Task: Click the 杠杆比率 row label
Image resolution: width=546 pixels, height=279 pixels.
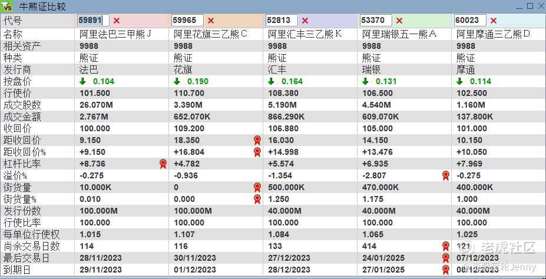Action: click(22, 164)
